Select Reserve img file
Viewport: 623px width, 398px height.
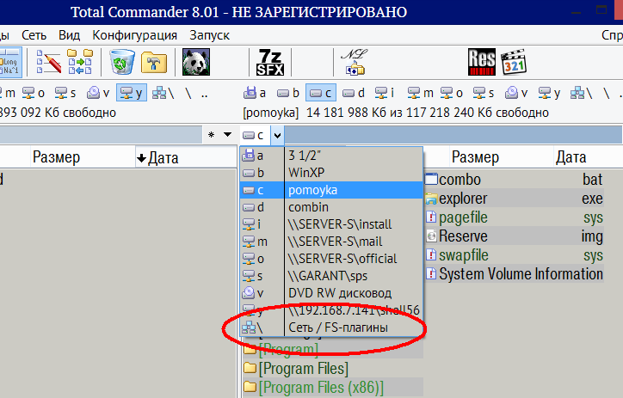514,236
